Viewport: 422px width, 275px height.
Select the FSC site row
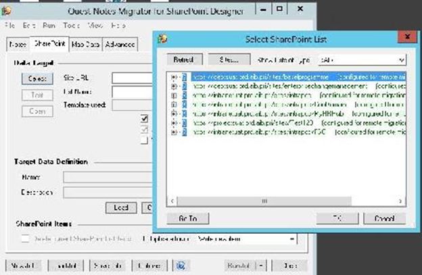[299, 132]
